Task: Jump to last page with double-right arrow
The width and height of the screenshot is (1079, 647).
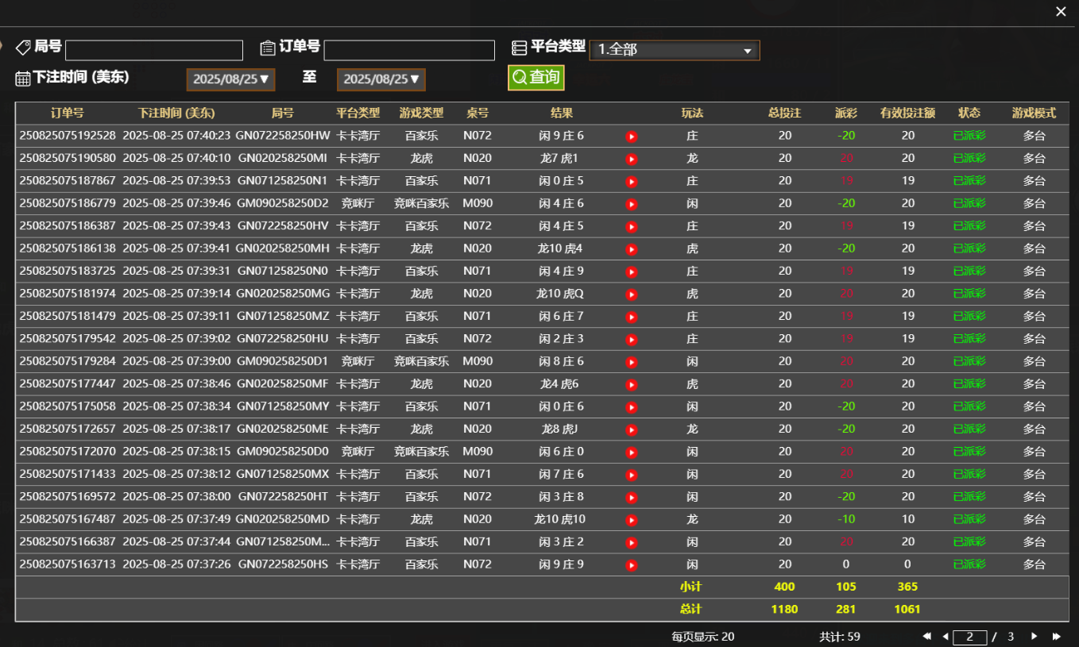Action: click(1058, 636)
